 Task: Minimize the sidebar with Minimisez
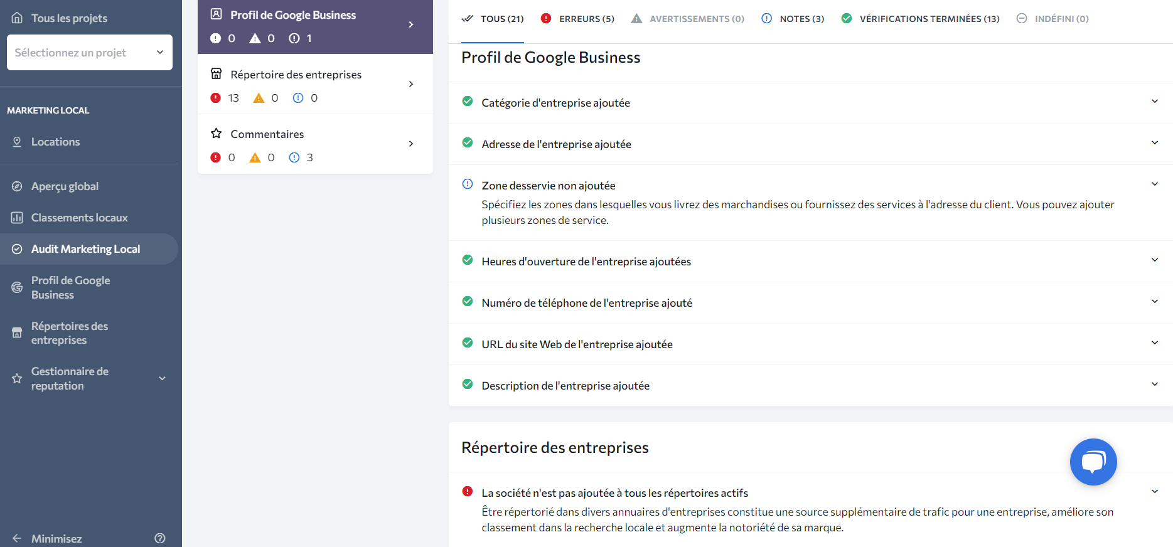pyautogui.click(x=56, y=538)
